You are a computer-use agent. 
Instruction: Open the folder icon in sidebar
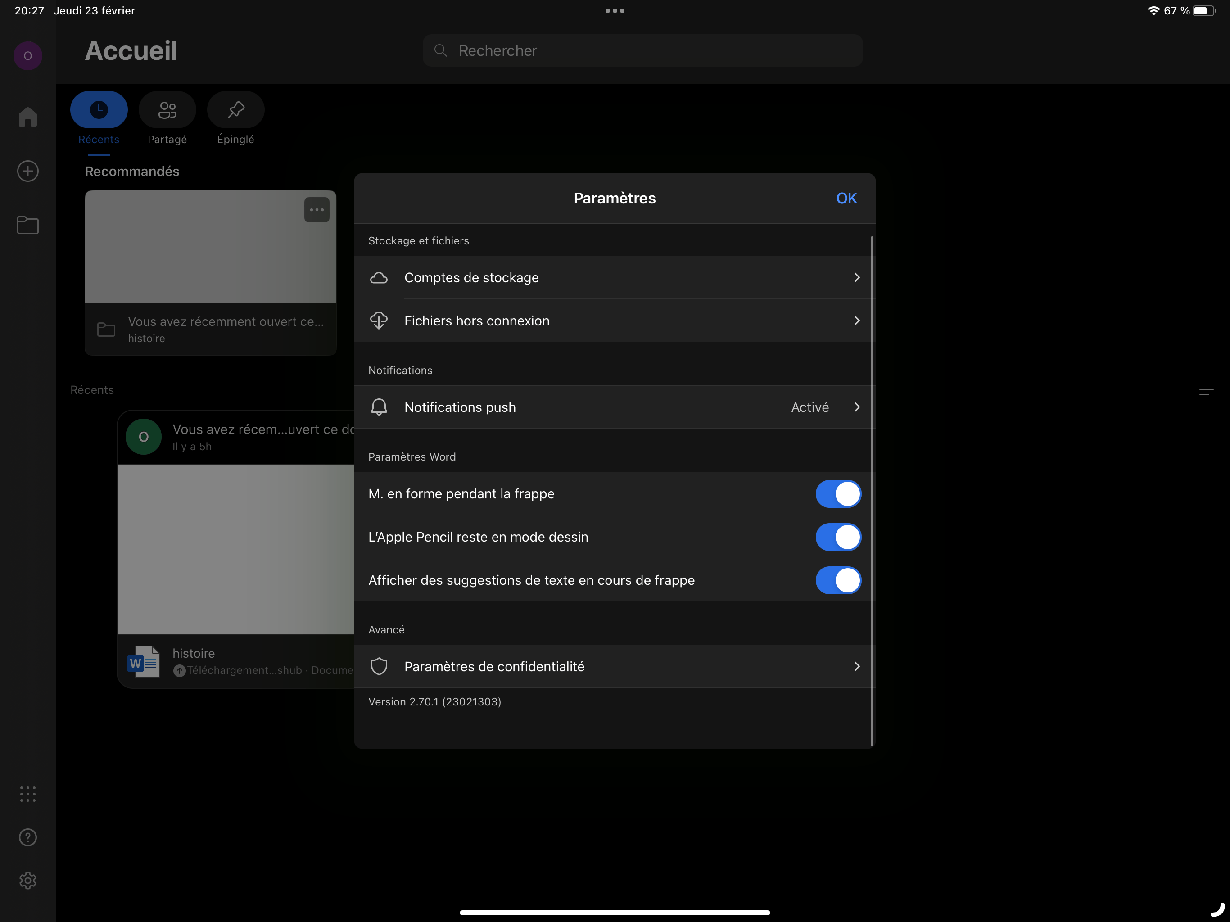tap(28, 225)
